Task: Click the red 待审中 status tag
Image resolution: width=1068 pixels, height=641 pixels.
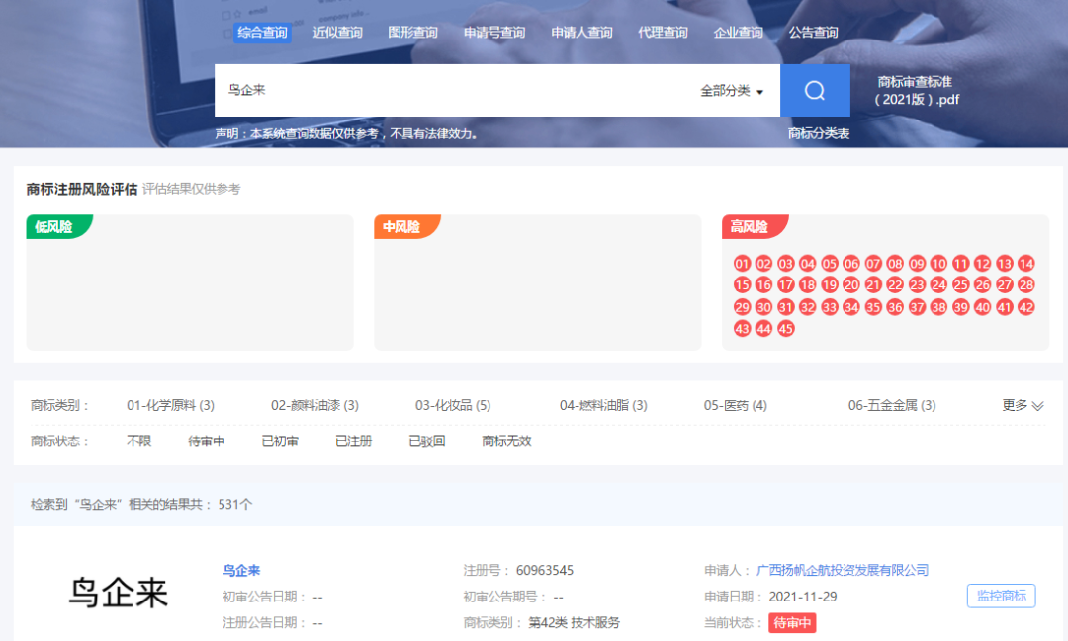Action: coord(792,622)
